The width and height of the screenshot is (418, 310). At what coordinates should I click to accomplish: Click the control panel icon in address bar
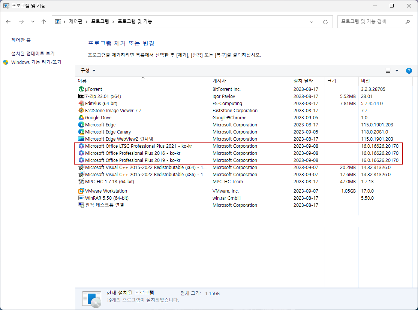pos(58,22)
